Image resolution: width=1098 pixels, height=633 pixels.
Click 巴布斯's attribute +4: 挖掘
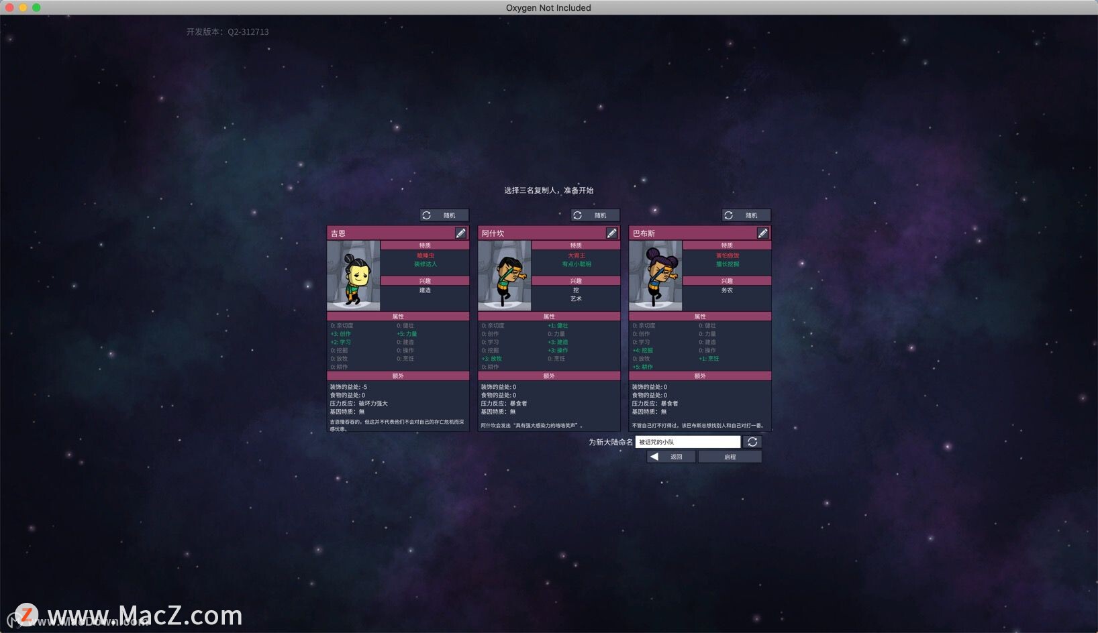coord(642,350)
